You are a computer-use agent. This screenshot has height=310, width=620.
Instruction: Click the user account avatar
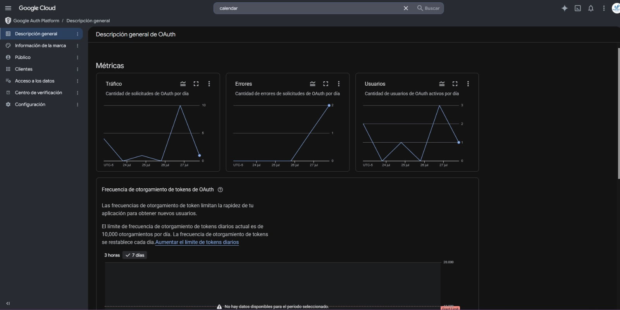[616, 8]
